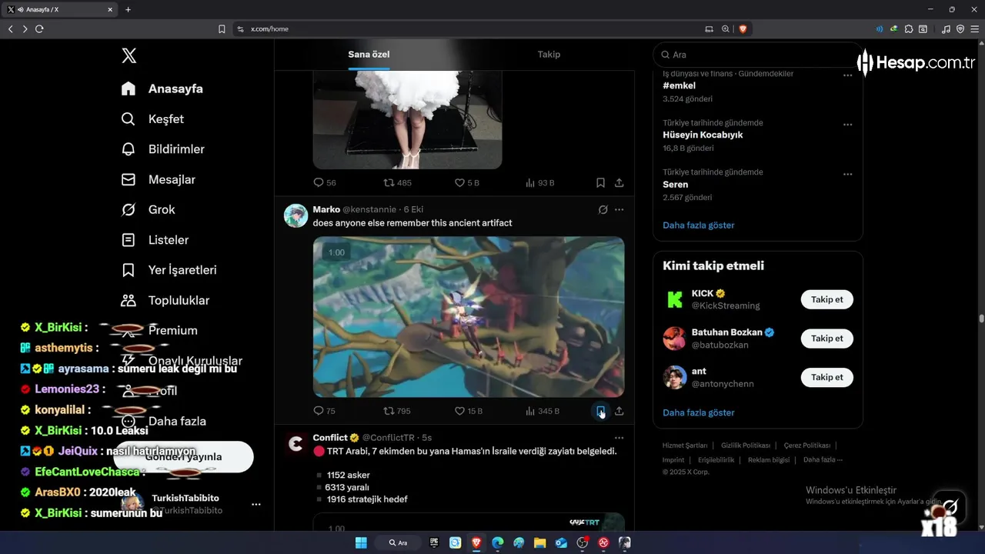Open Marko's profile avatar
This screenshot has width=985, height=554.
[x=296, y=215]
